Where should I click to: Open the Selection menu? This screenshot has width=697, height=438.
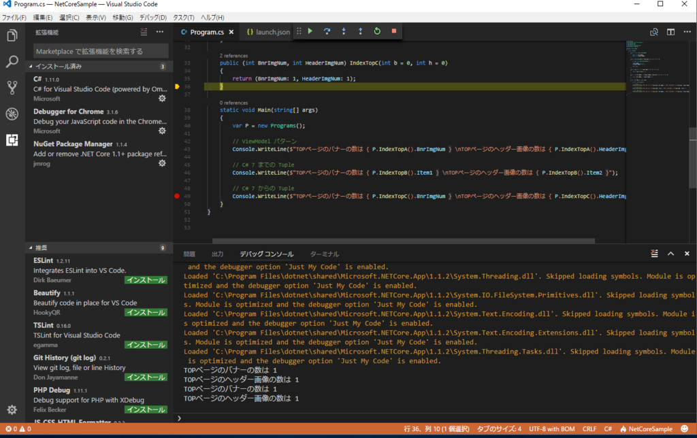click(69, 17)
